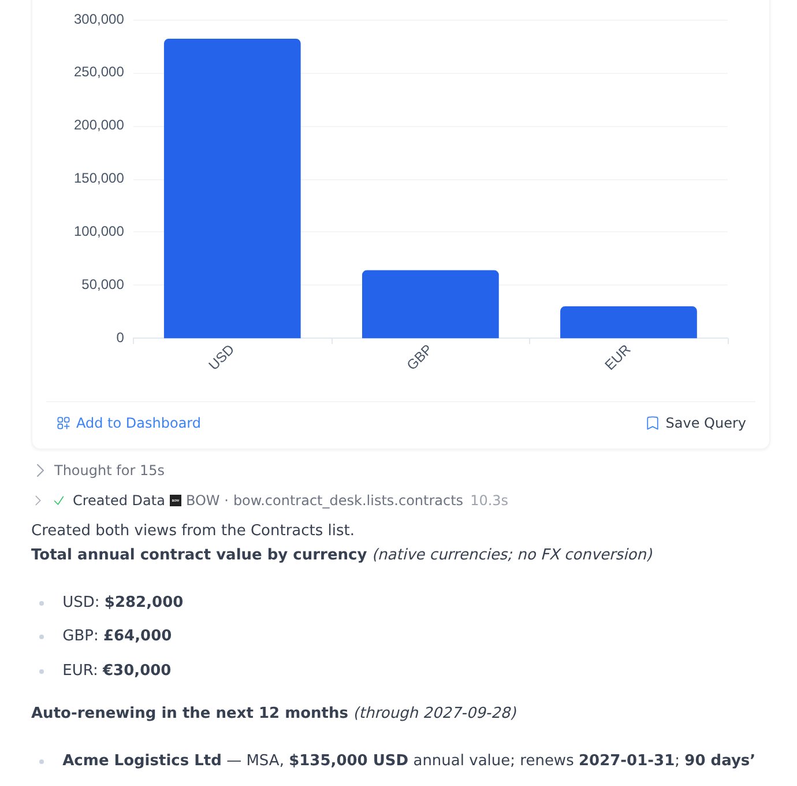Image resolution: width=797 pixels, height=786 pixels.
Task: Click the GBP x-axis label
Action: [x=419, y=357]
